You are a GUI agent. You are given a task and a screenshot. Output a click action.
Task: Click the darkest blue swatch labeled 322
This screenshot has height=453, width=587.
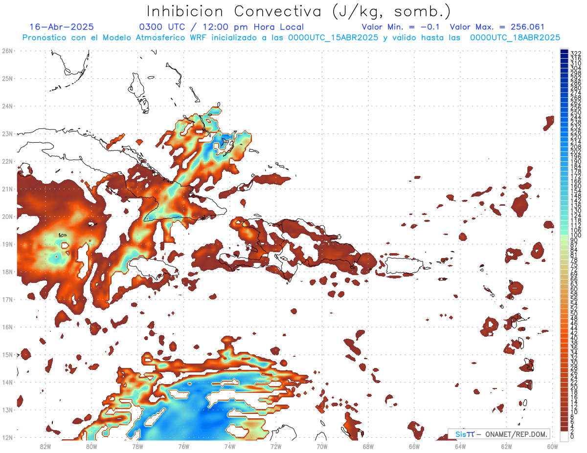[x=564, y=52]
